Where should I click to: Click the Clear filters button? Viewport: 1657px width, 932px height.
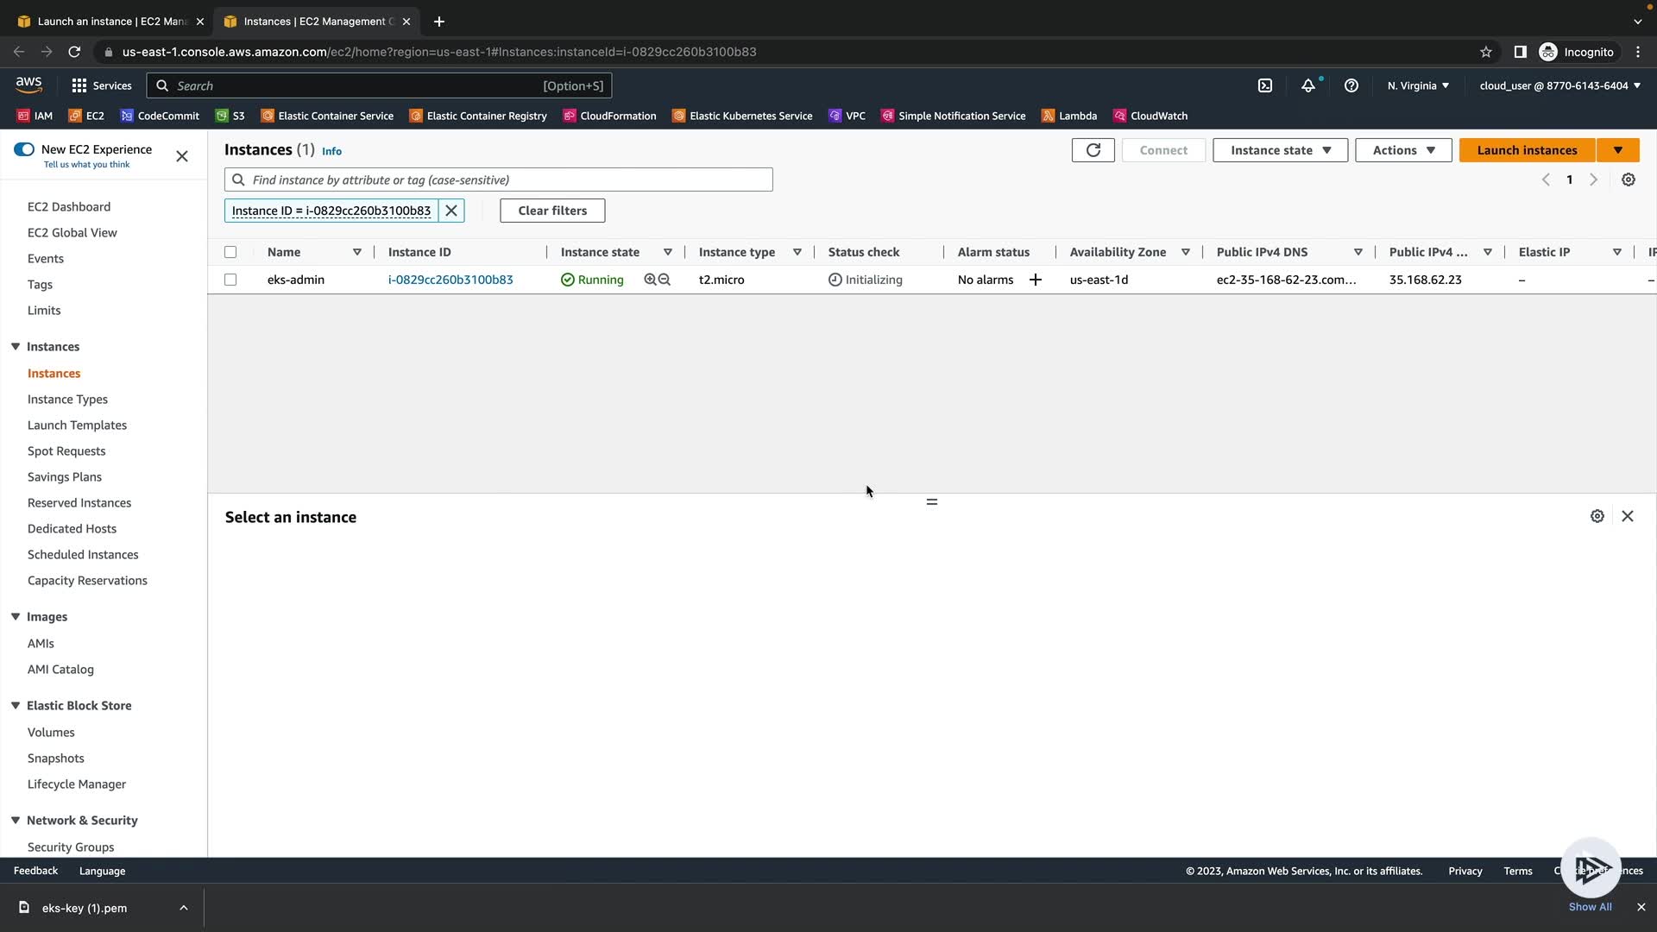tap(552, 211)
